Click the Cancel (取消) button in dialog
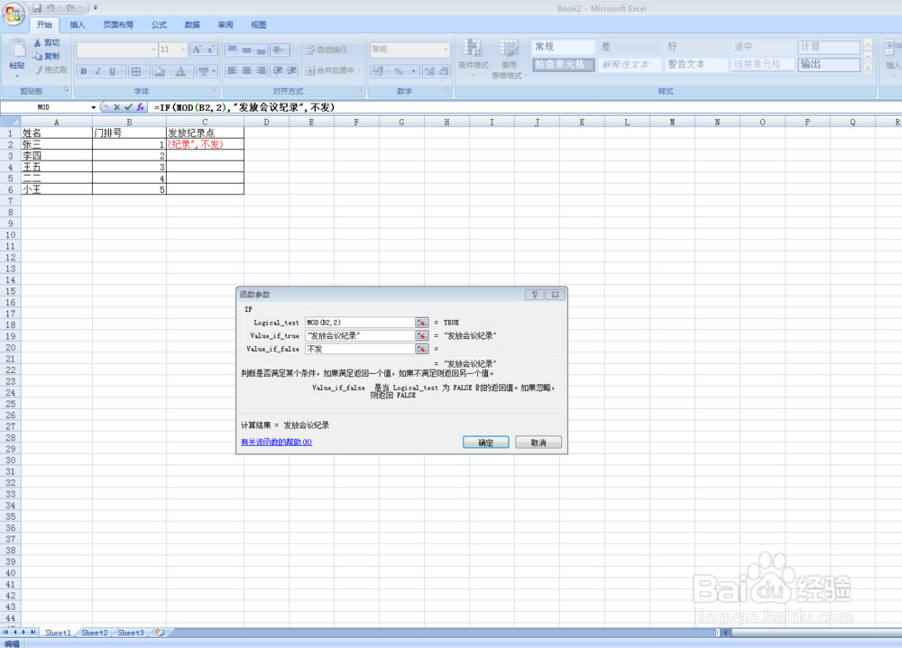The width and height of the screenshot is (902, 648). [538, 443]
